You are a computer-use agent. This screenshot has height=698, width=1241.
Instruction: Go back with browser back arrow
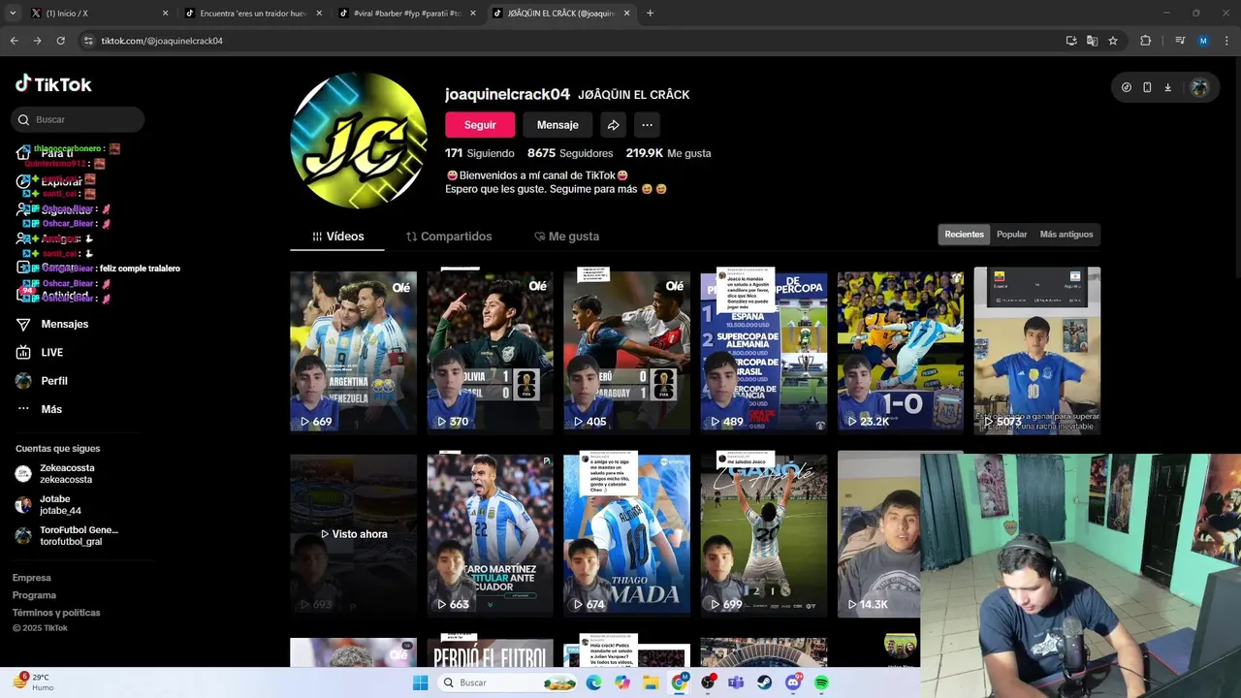(14, 41)
